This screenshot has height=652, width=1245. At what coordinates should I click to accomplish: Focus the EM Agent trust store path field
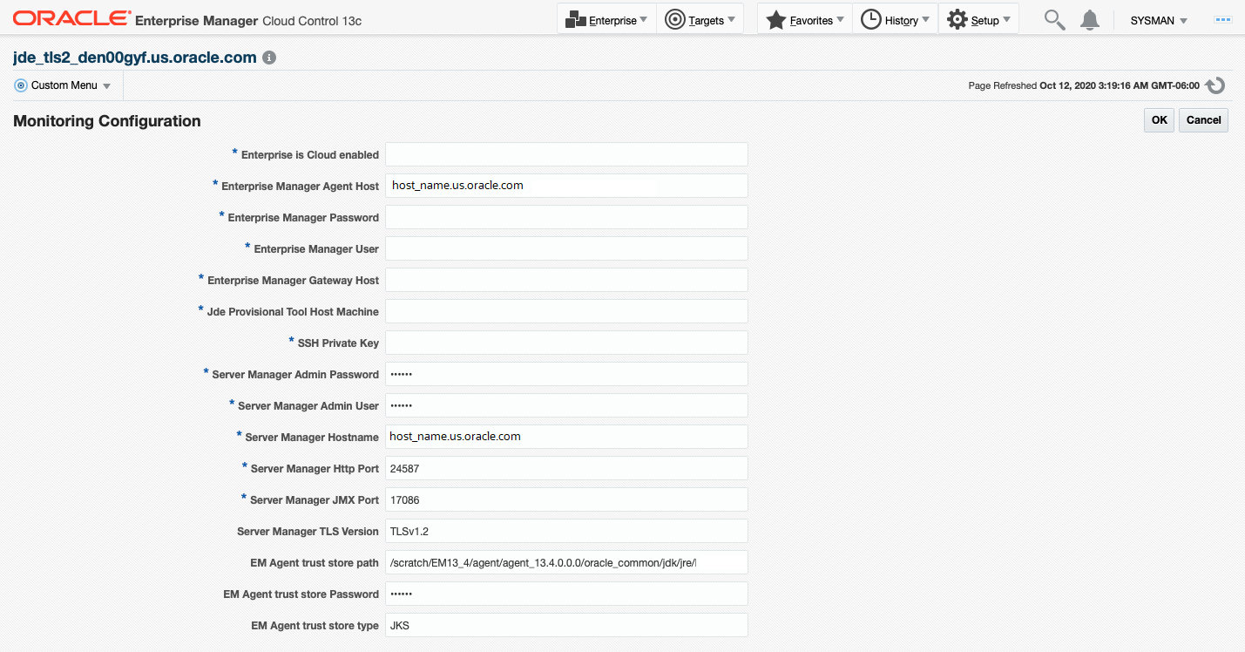(x=566, y=562)
